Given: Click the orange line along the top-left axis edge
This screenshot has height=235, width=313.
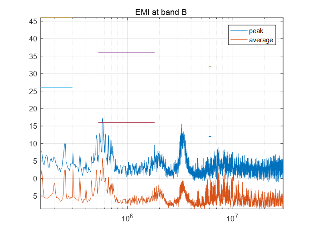Looking at the screenshot, I should pyautogui.click(x=56, y=18).
